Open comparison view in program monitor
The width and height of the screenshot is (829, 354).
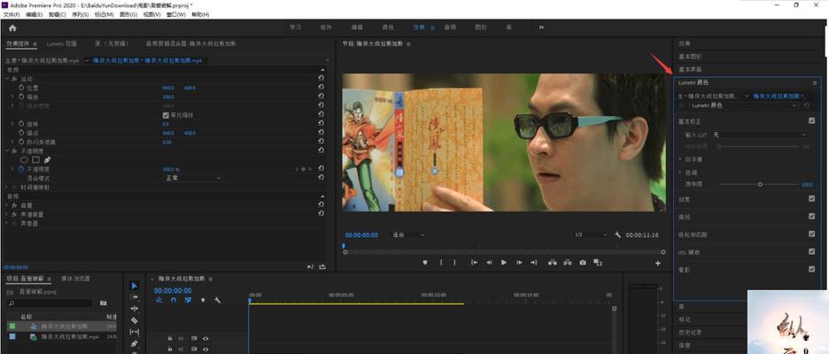(598, 263)
